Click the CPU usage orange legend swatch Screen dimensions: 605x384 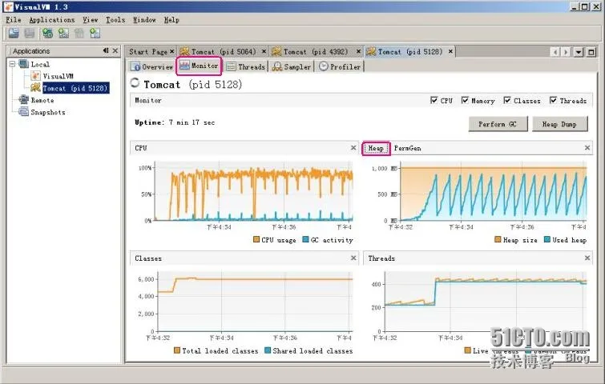(256, 239)
